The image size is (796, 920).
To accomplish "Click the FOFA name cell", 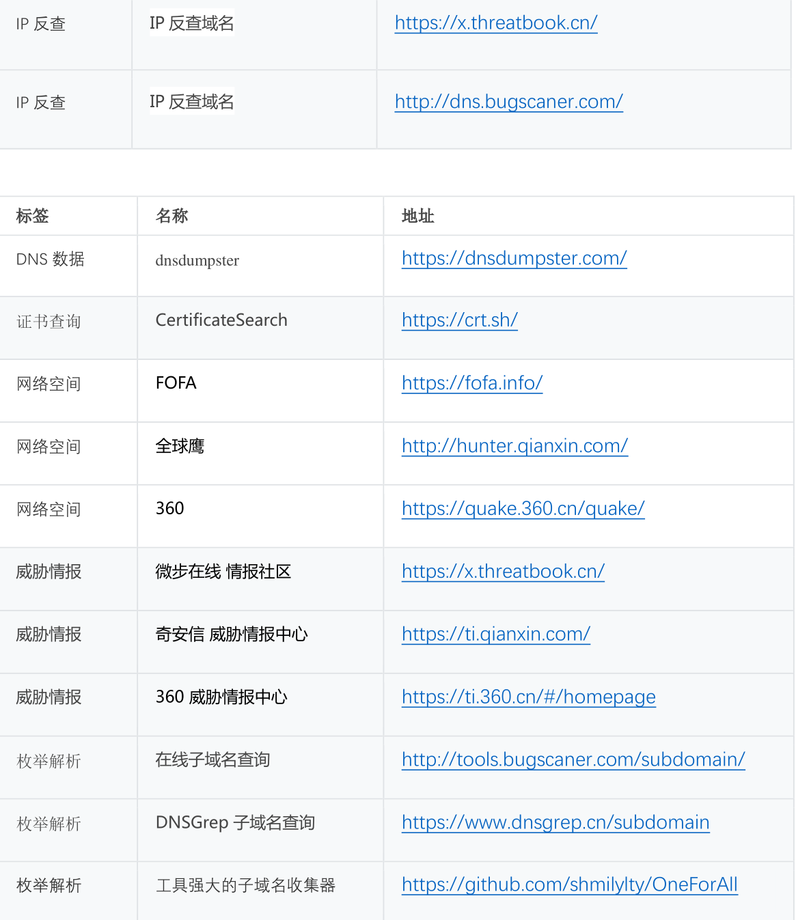I will (176, 383).
